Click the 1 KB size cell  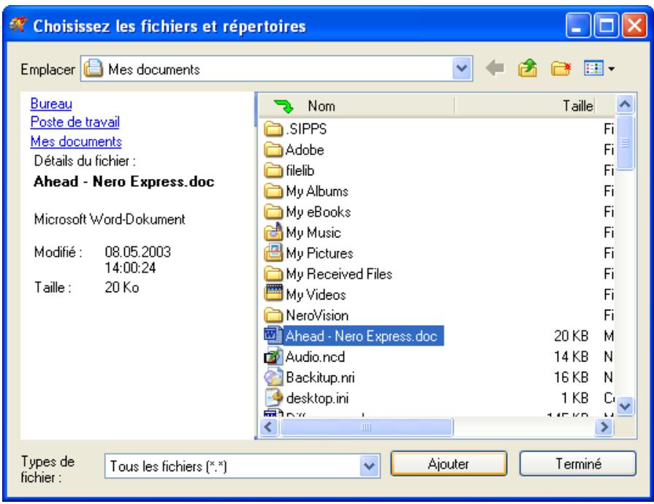coord(575,398)
